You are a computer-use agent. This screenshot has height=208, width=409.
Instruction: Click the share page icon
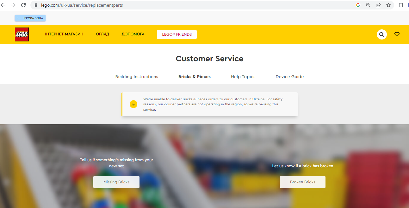[378, 5]
